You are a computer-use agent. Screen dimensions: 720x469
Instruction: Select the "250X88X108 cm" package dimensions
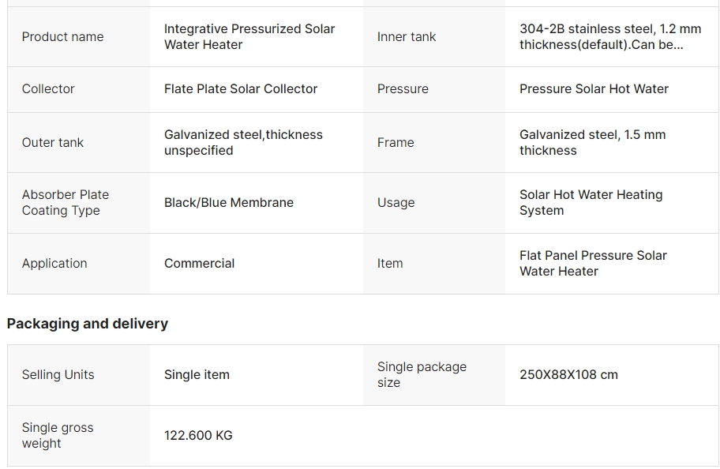click(x=568, y=375)
